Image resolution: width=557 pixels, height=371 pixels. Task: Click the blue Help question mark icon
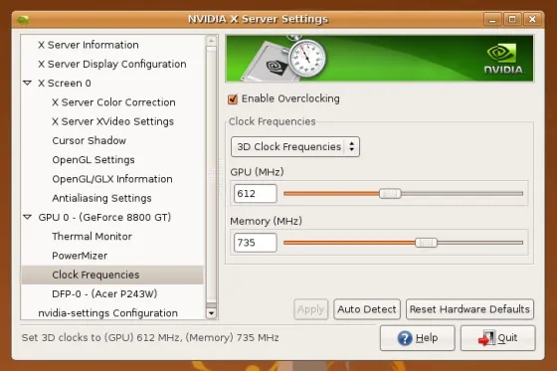(405, 338)
